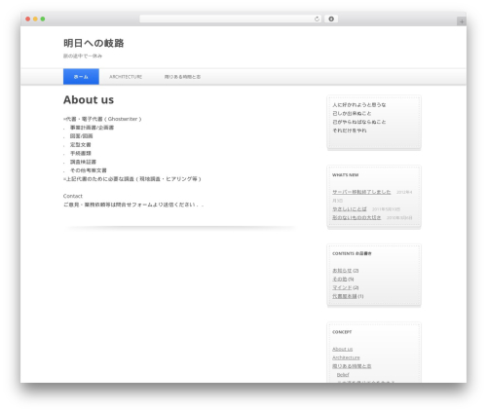Screen dimensions: 487x412
Task: Click About us link in Concept widget
Action: (x=342, y=349)
